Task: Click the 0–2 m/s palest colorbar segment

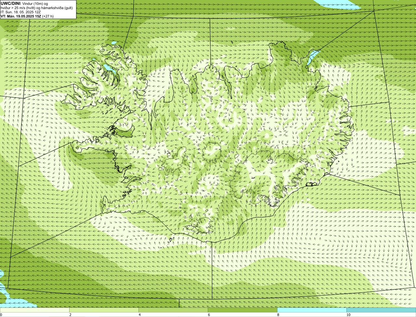Action: 35,310
